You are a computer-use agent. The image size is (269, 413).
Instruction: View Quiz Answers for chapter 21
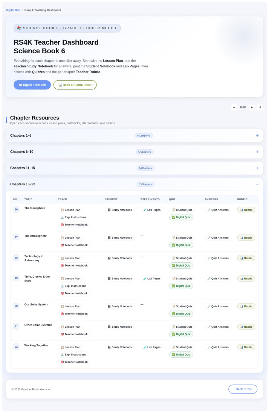pos(218,327)
